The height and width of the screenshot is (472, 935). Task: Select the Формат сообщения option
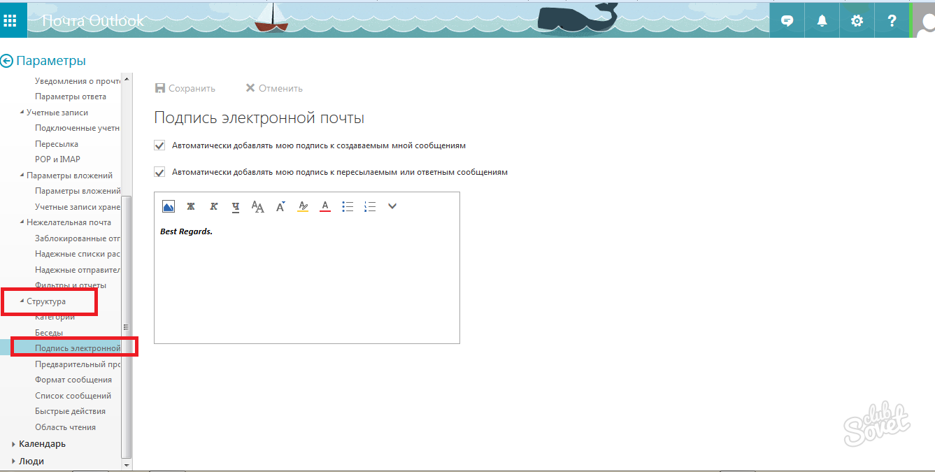[x=73, y=380]
